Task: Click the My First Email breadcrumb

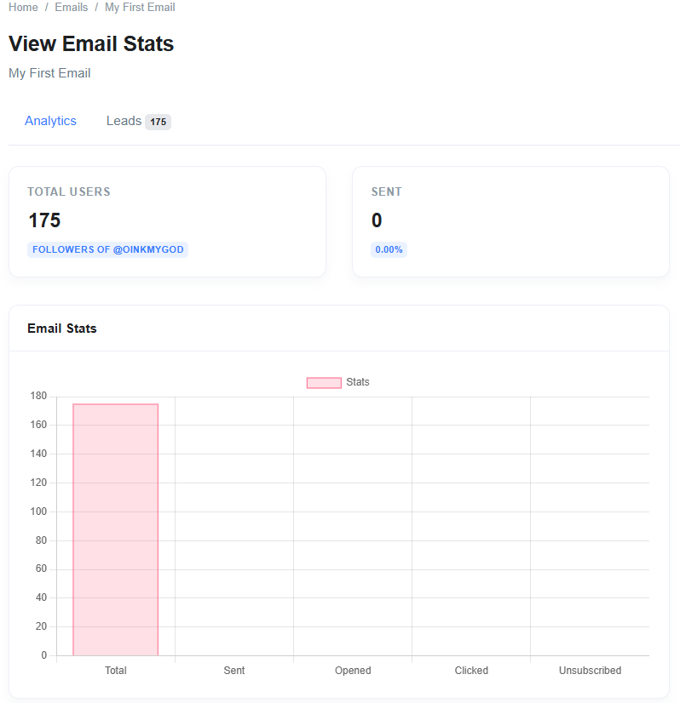Action: click(x=140, y=7)
